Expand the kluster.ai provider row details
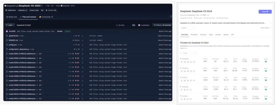276x105 pixels. coord(270,98)
